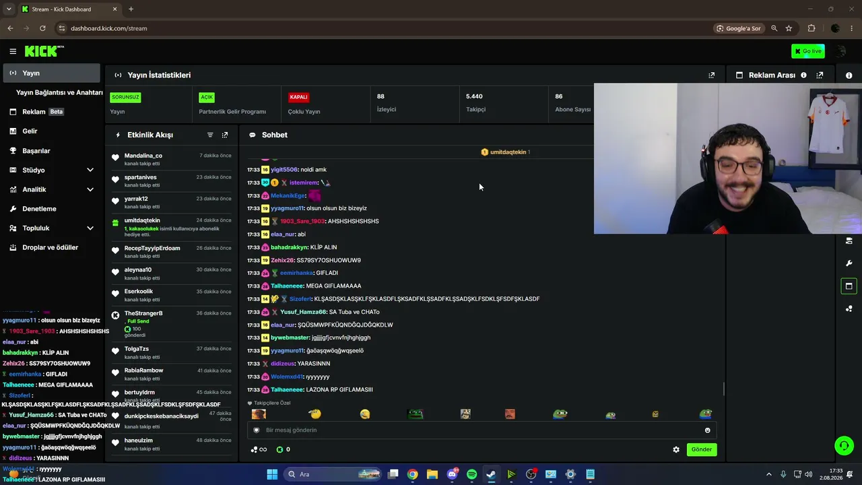
Task: Click username Talhaeneee on the MEGA GIFLAMAAAA message
Action: coord(287,286)
